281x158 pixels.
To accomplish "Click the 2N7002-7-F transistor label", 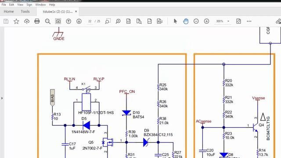I will 92,148.
